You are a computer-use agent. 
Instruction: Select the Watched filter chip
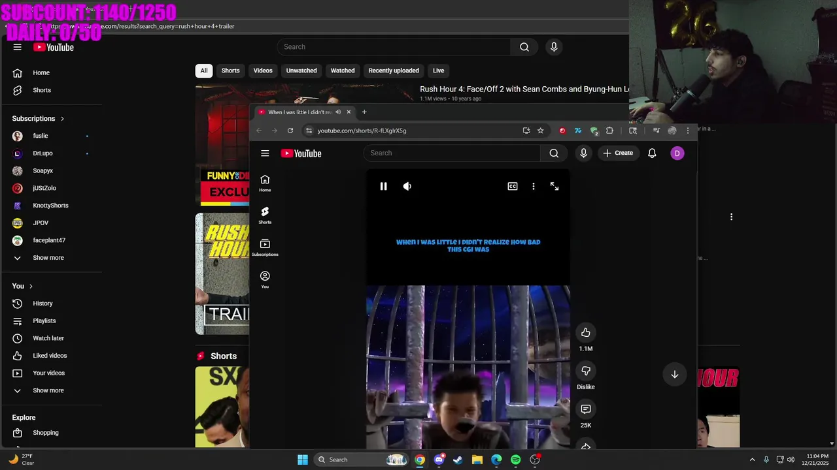coord(343,70)
